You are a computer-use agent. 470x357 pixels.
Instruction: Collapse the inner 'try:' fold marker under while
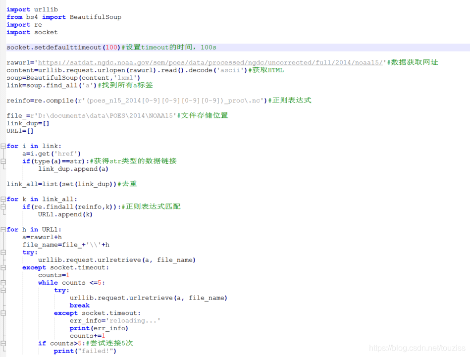(3, 290)
